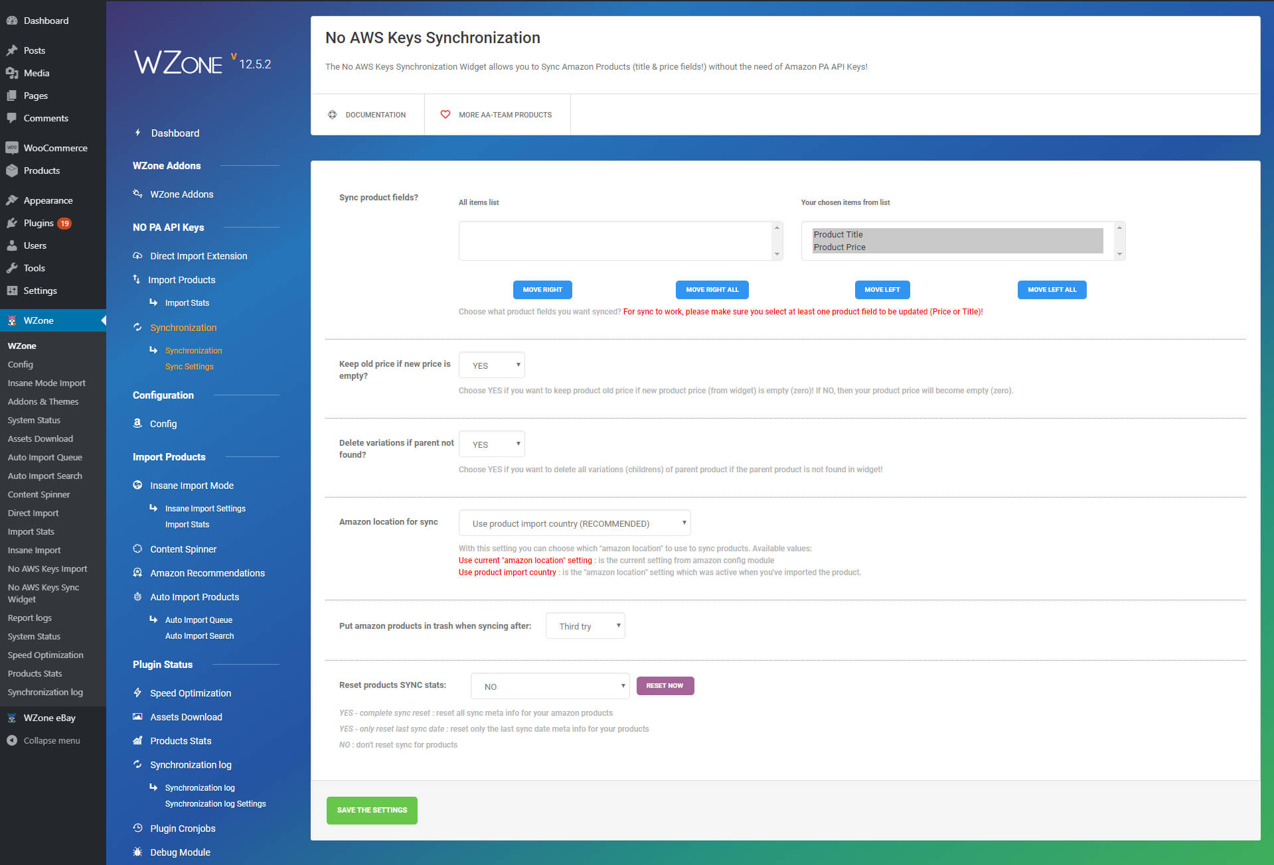
Task: Click the Products box icon
Action: (x=12, y=170)
